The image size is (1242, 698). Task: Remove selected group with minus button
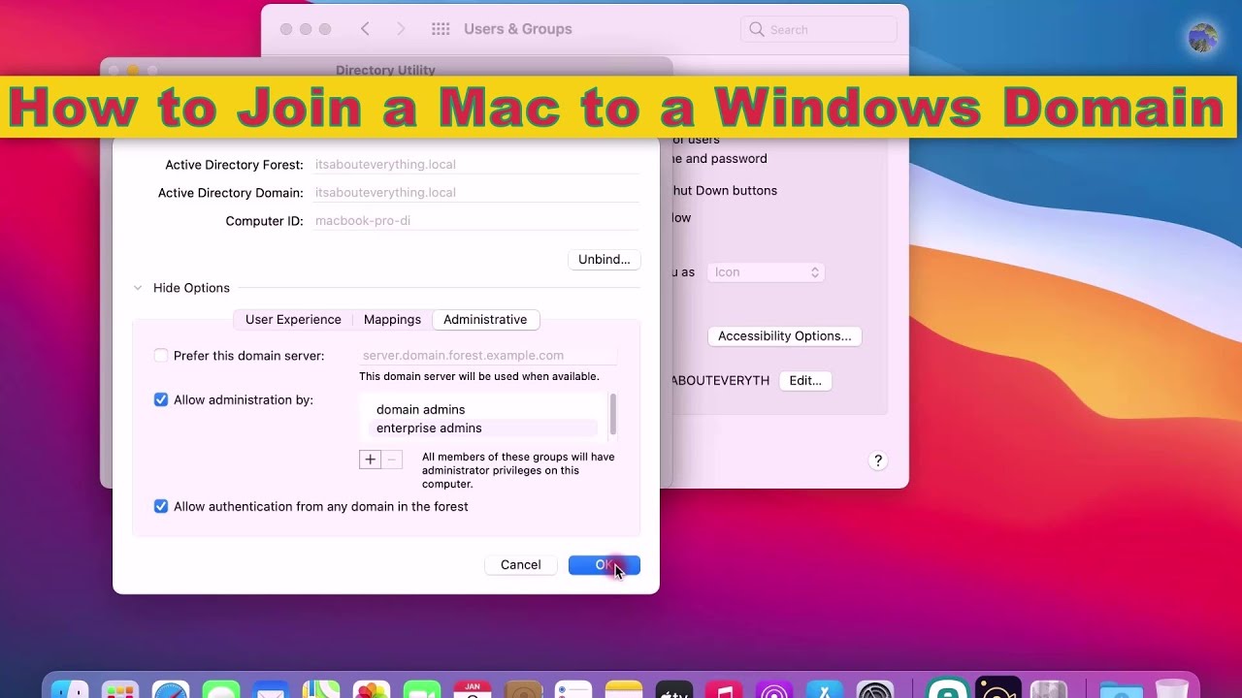click(x=392, y=460)
